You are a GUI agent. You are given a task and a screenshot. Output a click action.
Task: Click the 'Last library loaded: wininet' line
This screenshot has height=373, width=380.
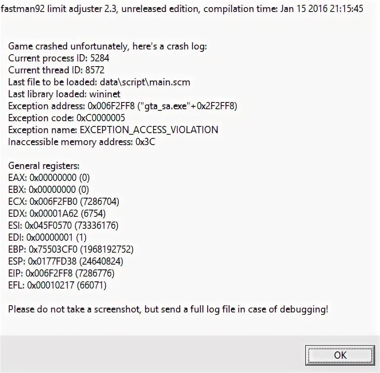(64, 94)
